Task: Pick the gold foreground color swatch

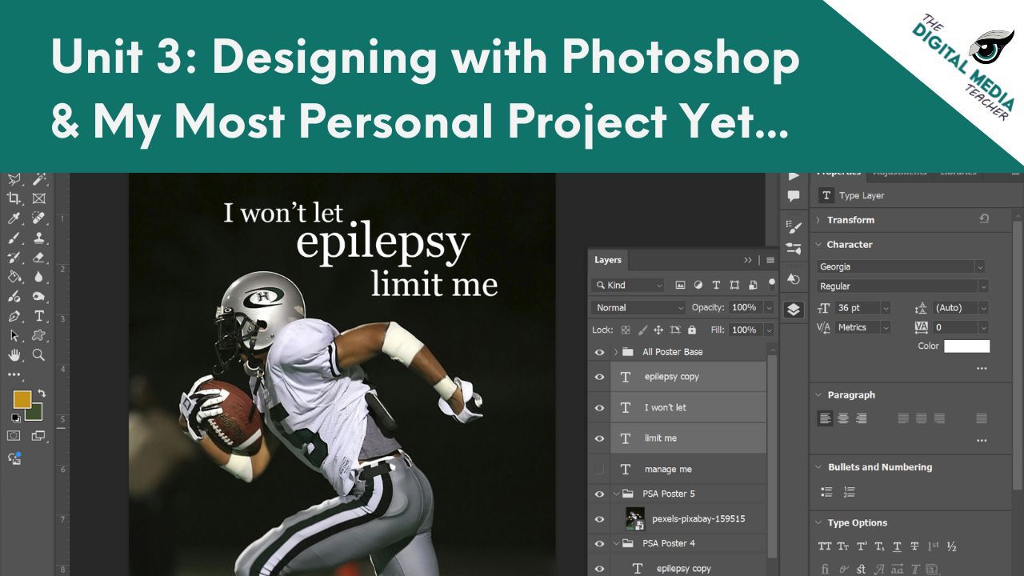Action: tap(22, 399)
